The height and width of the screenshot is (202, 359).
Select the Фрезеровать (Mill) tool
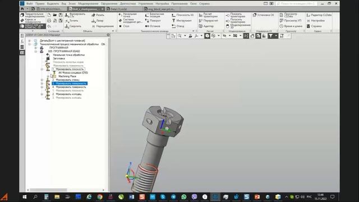[x=75, y=15]
